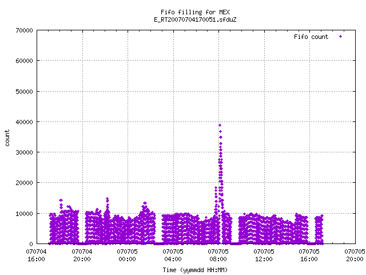The height and width of the screenshot is (275, 366).
Task: Click the y-axis label 40000
Action: tap(24, 122)
